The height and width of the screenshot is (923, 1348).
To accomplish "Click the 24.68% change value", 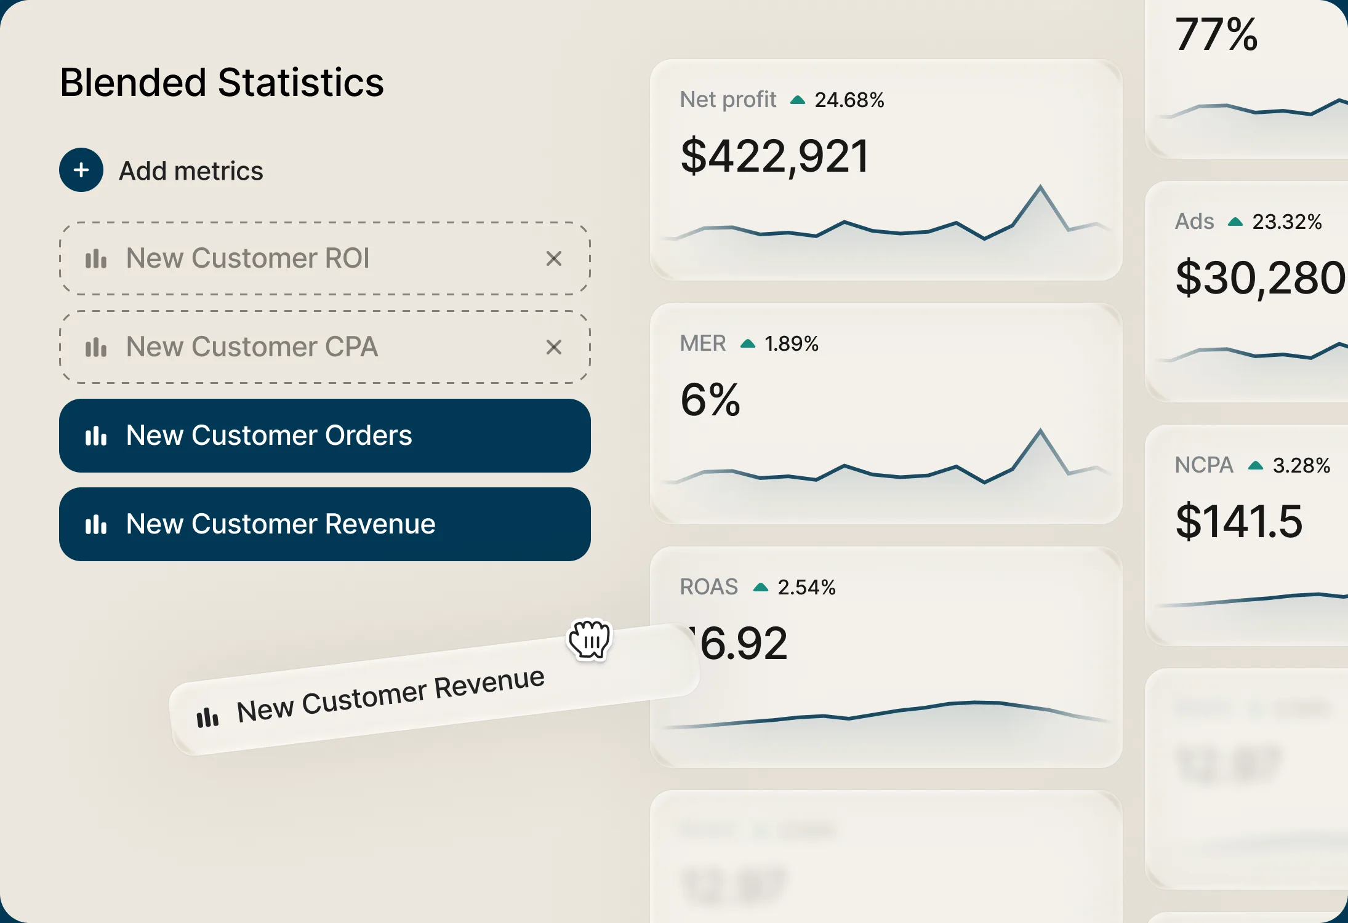I will click(849, 100).
